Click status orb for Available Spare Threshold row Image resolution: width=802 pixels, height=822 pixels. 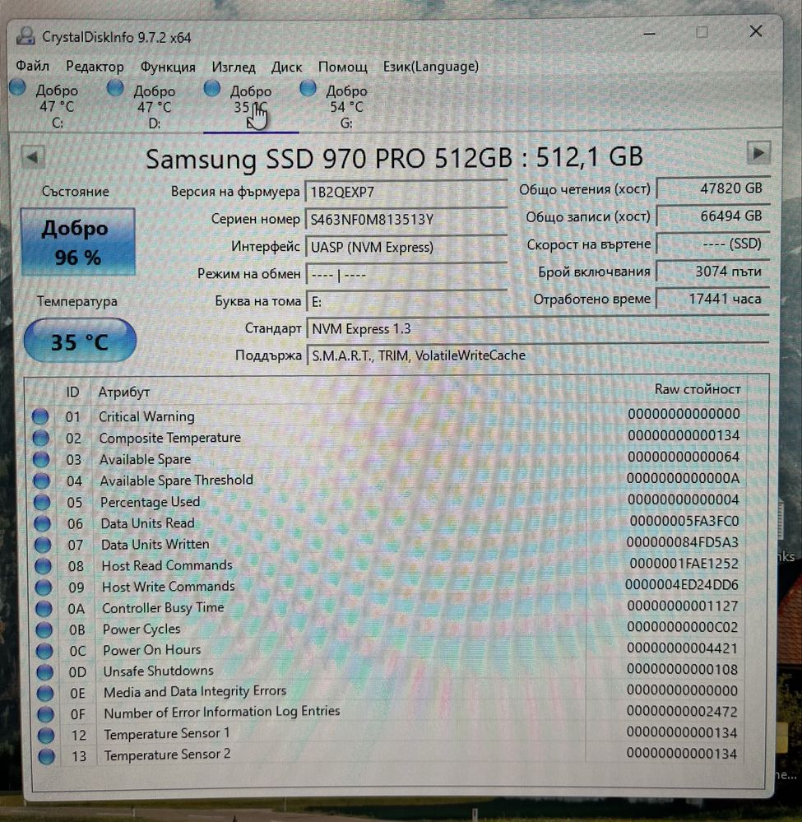click(x=42, y=481)
